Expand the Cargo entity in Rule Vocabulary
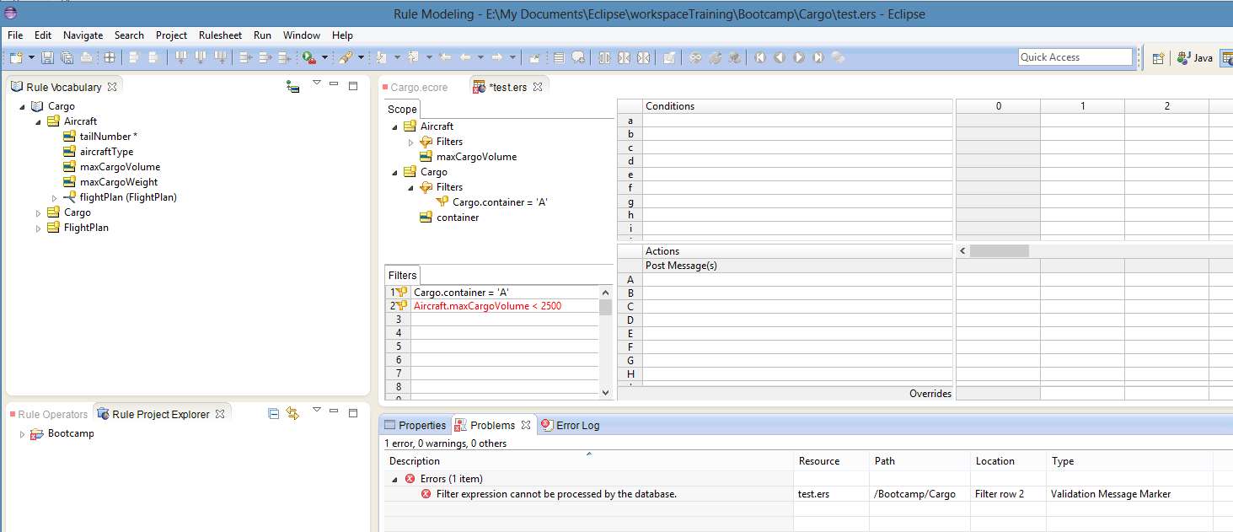 [38, 213]
